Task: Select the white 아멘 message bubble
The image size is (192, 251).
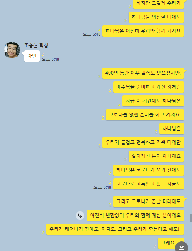Action: coord(32,56)
